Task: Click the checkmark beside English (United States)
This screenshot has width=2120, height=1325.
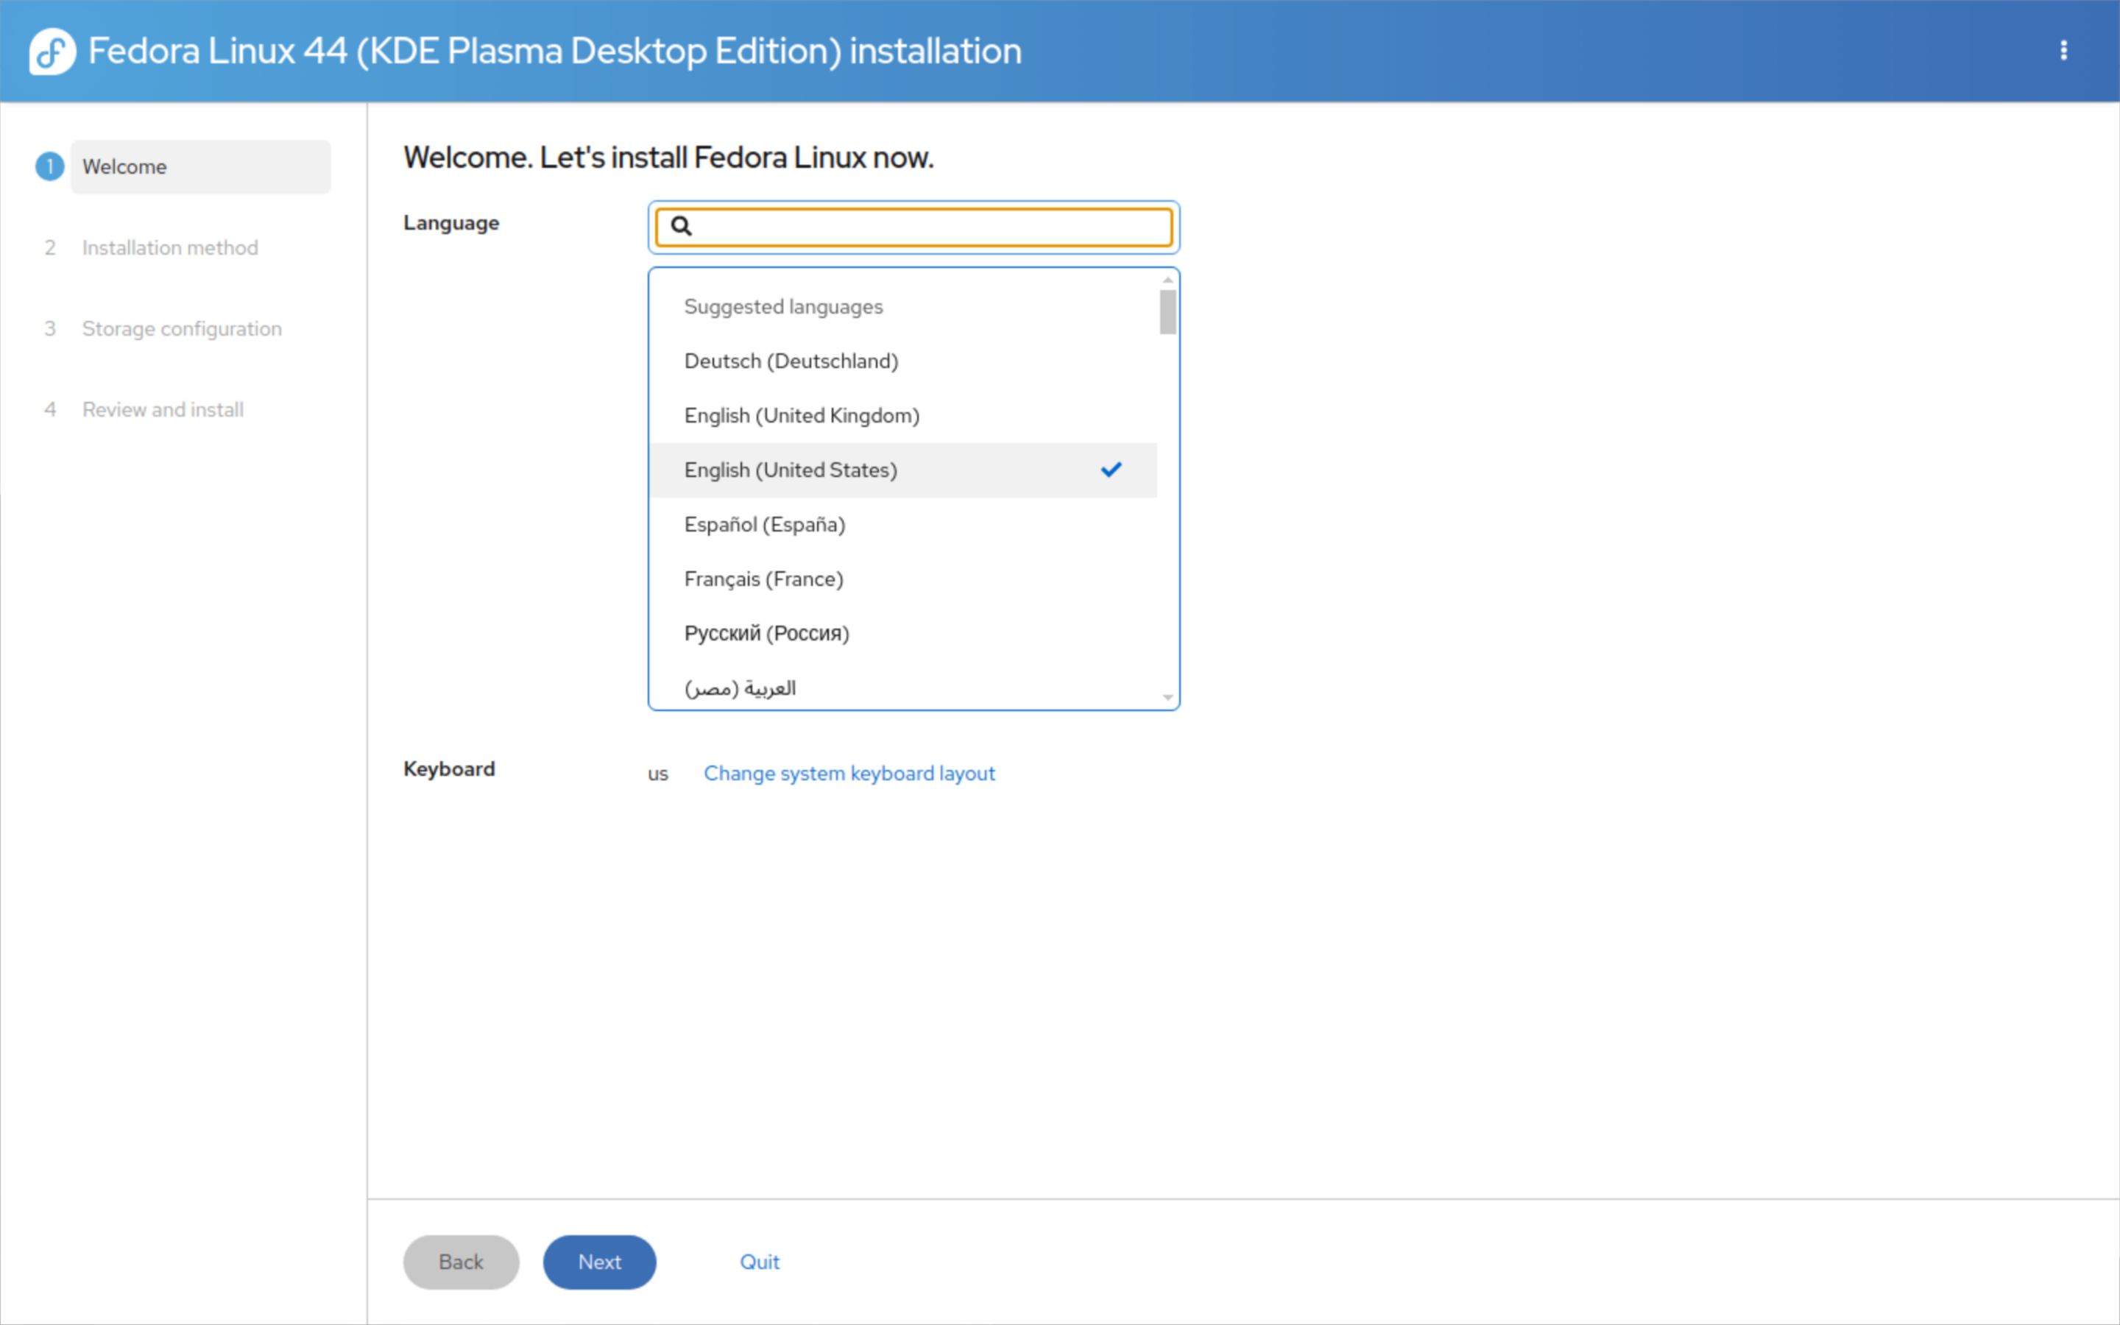Action: [x=1111, y=470]
